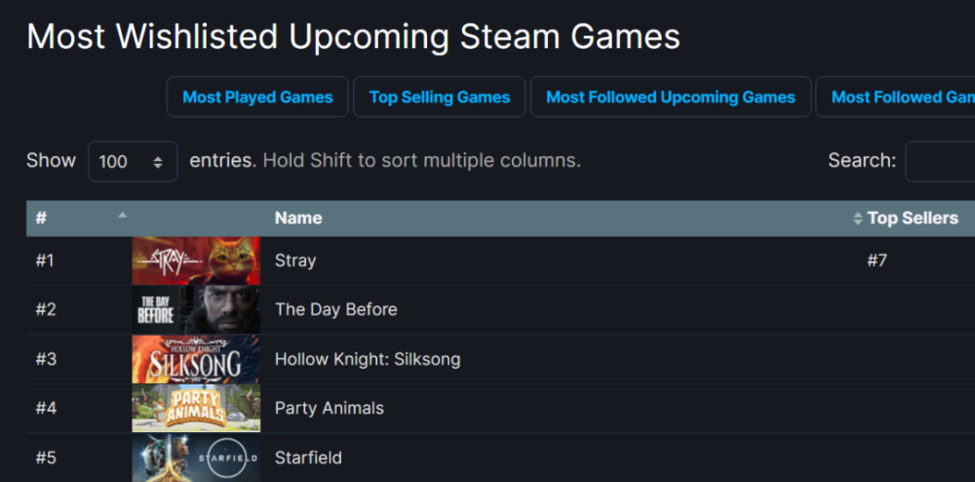Screen dimensions: 975x482
Task: Open the Most Played Games page
Action: click(257, 97)
